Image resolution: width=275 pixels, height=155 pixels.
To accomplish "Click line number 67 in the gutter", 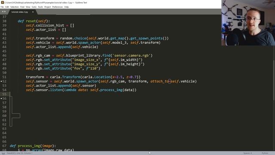I will tap(4, 146).
